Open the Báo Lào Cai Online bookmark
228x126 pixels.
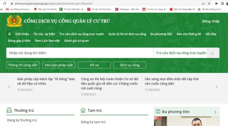click(45, 9)
